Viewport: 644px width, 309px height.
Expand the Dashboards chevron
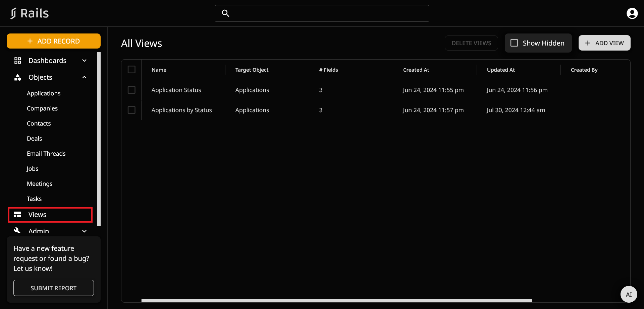click(x=85, y=61)
